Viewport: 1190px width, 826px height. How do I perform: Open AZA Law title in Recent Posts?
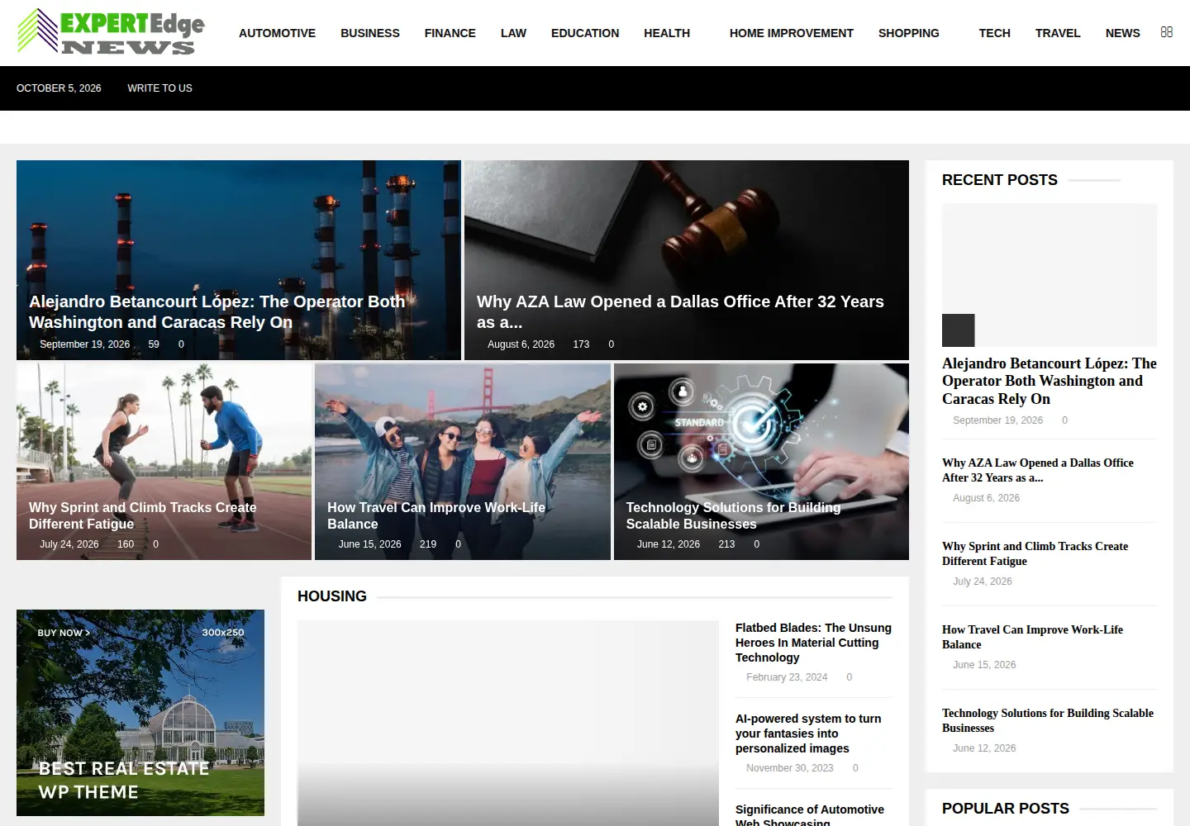[x=1038, y=470]
